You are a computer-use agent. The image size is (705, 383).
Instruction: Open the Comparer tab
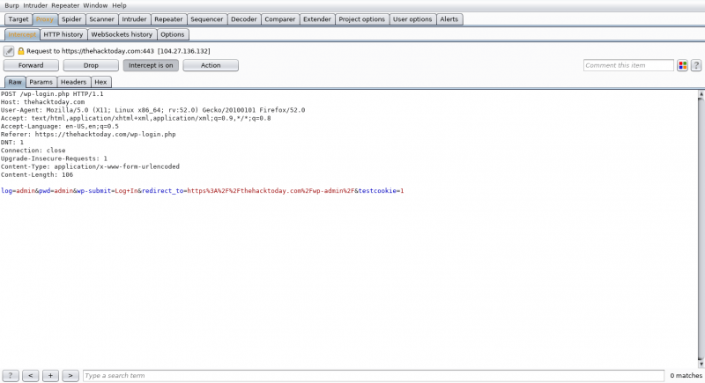279,19
